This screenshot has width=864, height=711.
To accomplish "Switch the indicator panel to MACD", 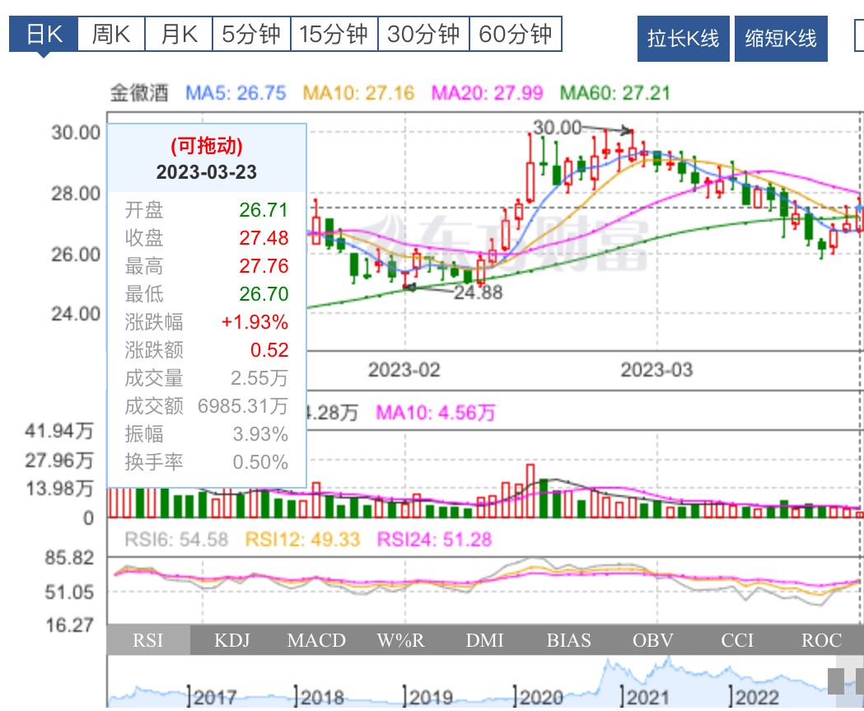I will click(315, 640).
